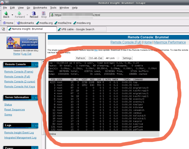Open the Survey link
Viewport: 189px width, 149px height.
click(x=8, y=114)
